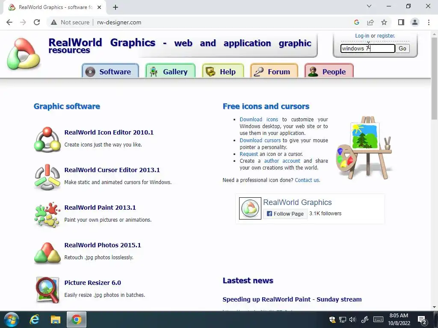Viewport: 438px width, 328px height.
Task: Click the Graphic software heading
Action: (x=67, y=106)
